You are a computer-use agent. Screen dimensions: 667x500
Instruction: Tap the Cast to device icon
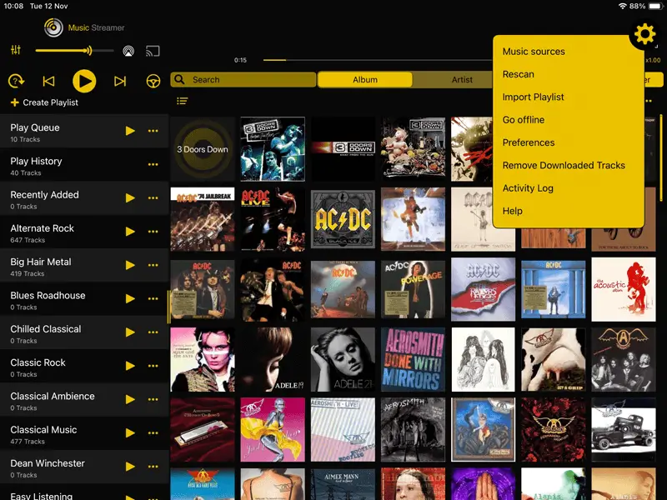point(153,51)
